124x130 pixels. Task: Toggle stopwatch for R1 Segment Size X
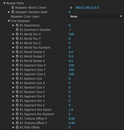[17, 65]
